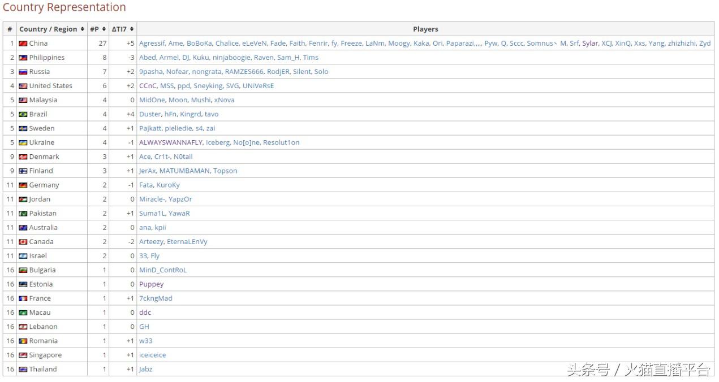Image resolution: width=719 pixels, height=382 pixels.
Task: Click the Denmark flag icon
Action: click(23, 157)
